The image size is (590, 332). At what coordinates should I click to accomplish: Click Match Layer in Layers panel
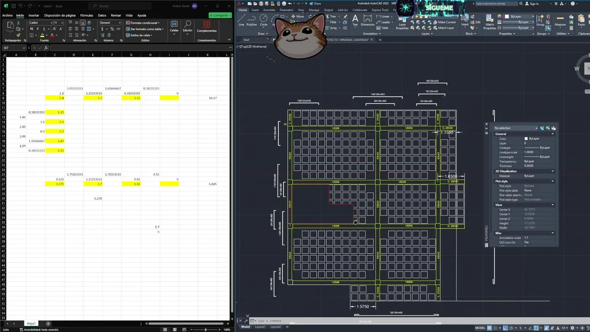pos(443,28)
